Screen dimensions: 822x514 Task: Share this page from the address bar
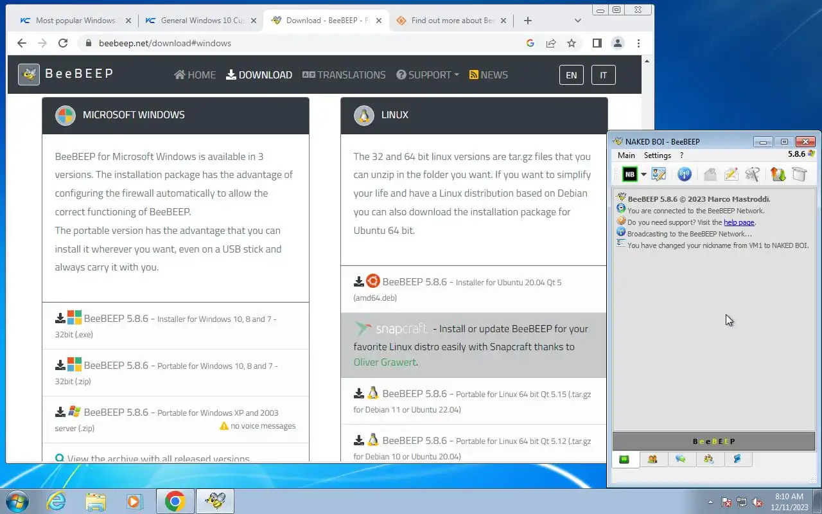(551, 43)
